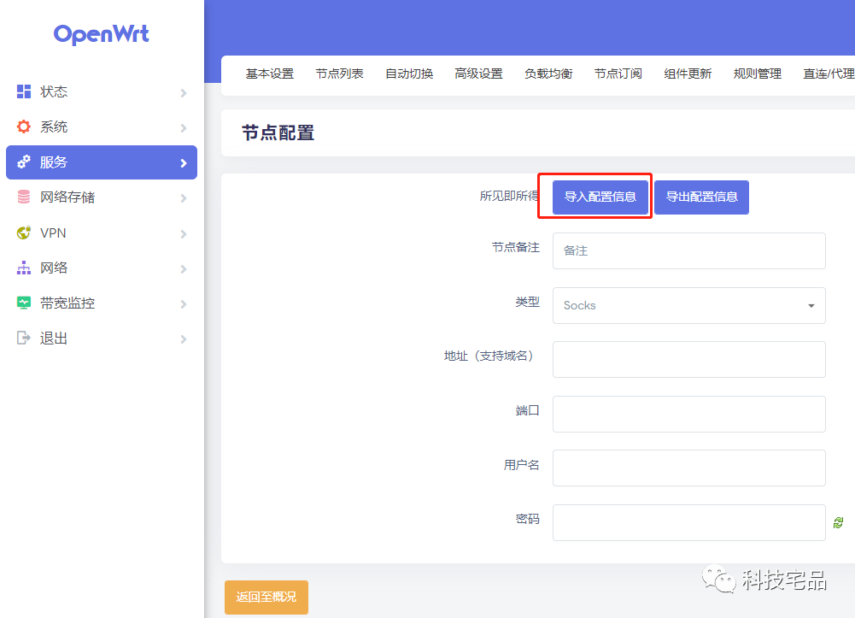Click the 导入配置信息 button
Image resolution: width=855 pixels, height=618 pixels.
coord(600,197)
